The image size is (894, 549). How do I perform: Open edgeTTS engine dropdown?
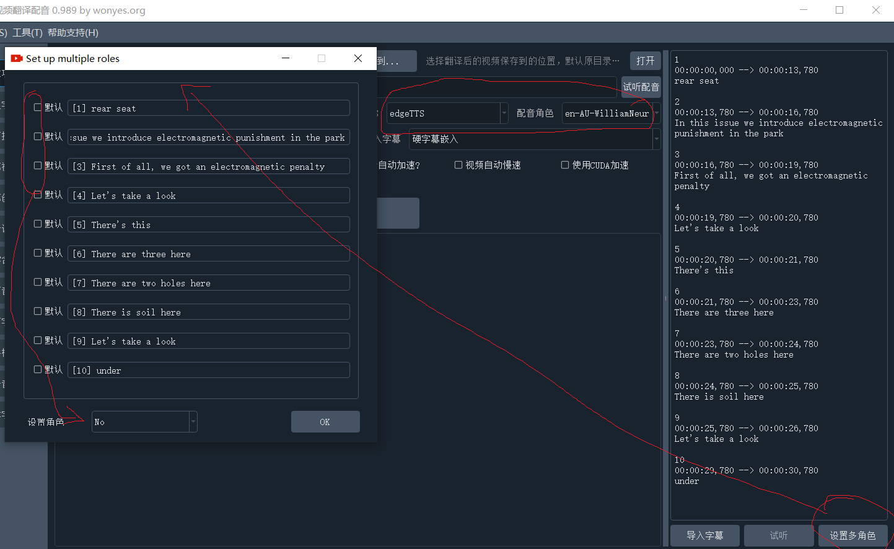(447, 113)
